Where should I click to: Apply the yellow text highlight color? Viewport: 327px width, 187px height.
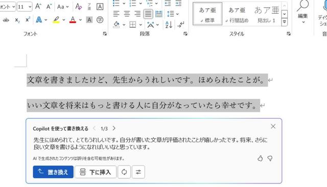coord(56,20)
